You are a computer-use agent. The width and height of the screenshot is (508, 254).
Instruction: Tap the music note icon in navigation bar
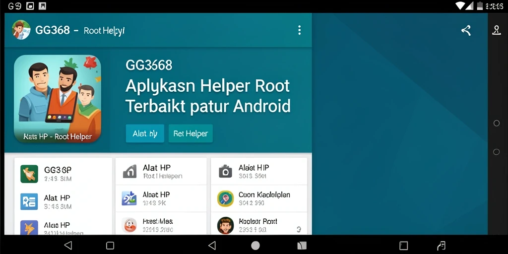[441, 246]
